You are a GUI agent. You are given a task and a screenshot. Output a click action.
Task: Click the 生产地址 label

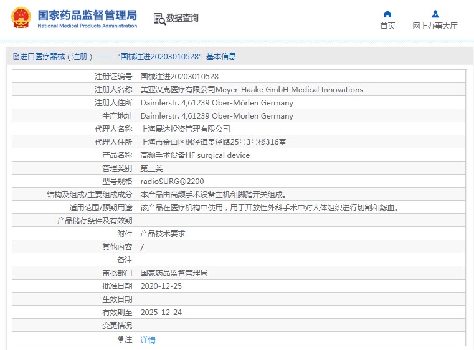pyautogui.click(x=117, y=115)
